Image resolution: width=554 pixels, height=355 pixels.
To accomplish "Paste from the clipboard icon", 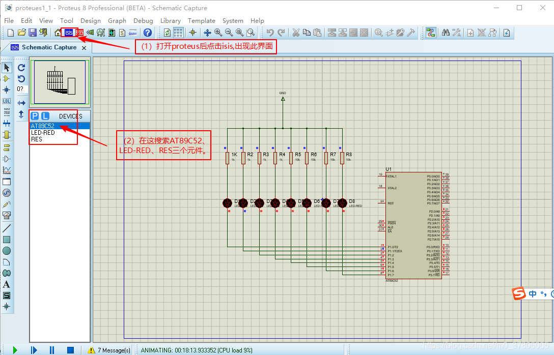I will coord(317,33).
